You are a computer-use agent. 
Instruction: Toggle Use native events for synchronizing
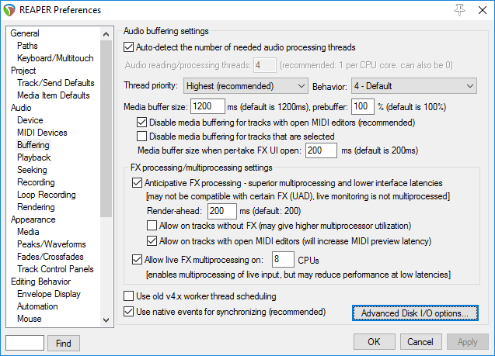(x=128, y=312)
